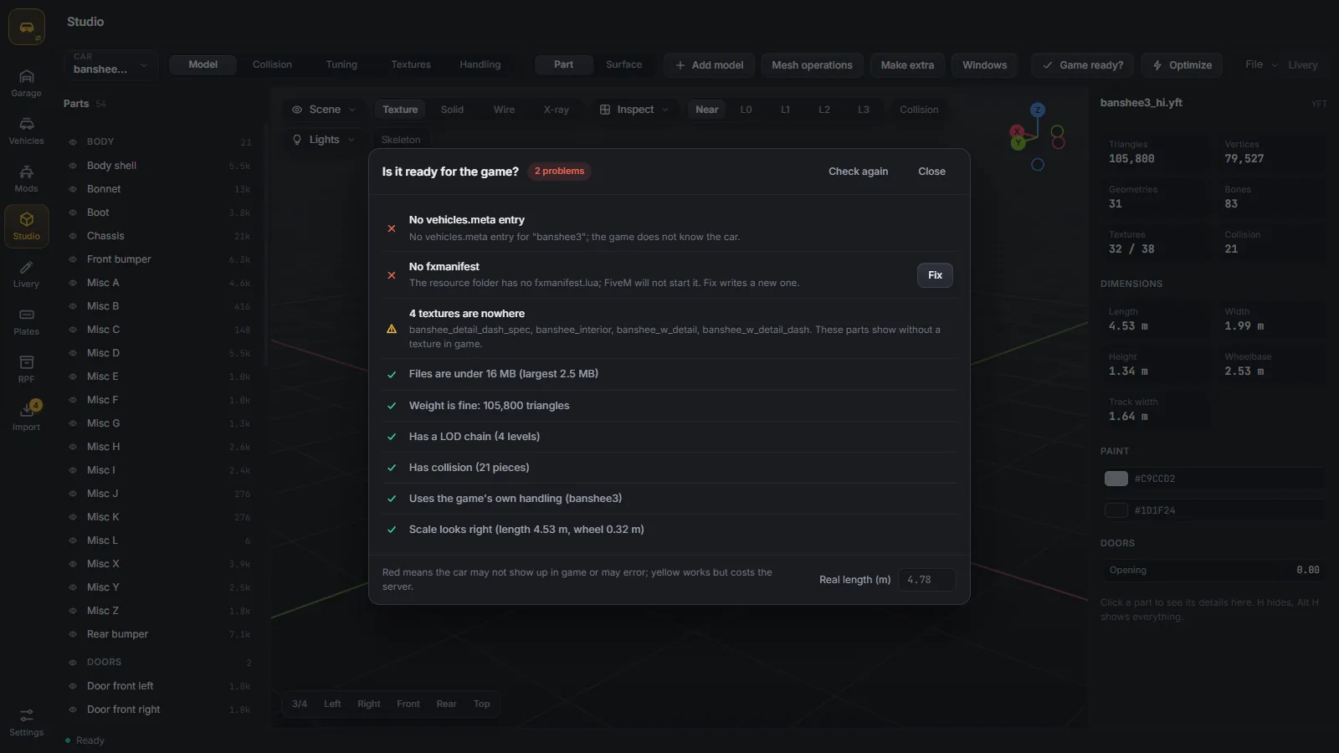
Task: Open the Vehicles sidebar icon
Action: pyautogui.click(x=26, y=131)
